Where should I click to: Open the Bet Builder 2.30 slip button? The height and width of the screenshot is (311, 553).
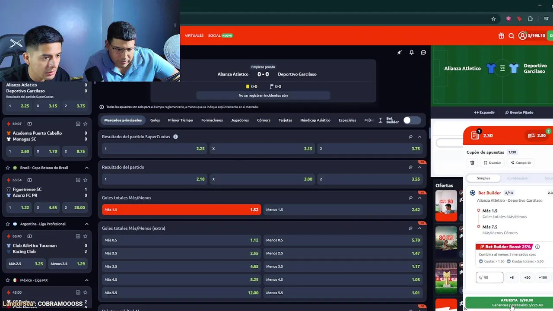click(x=537, y=135)
